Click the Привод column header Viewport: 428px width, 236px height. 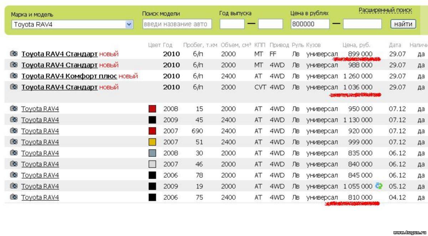point(279,45)
